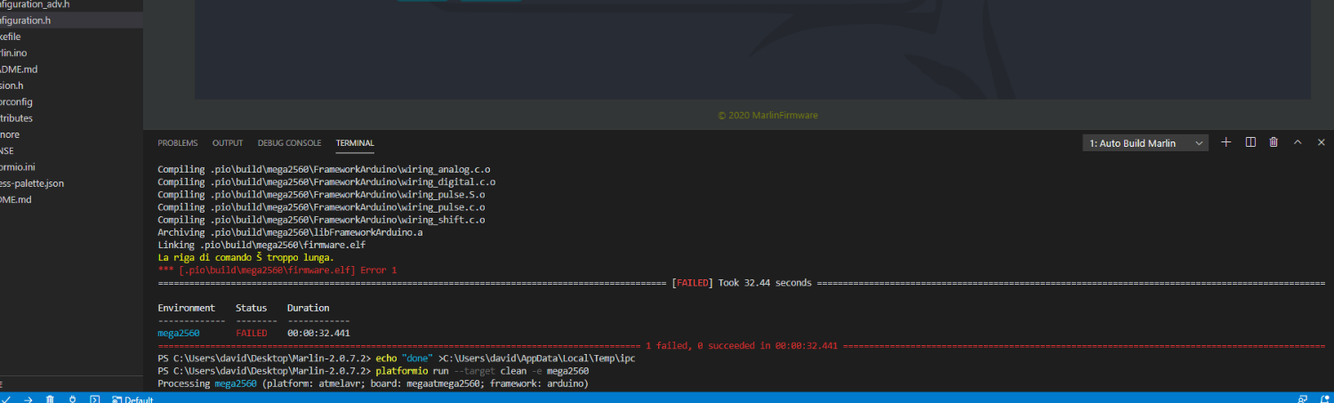
Task: Open the feedback icon in status bar
Action: tap(1302, 399)
